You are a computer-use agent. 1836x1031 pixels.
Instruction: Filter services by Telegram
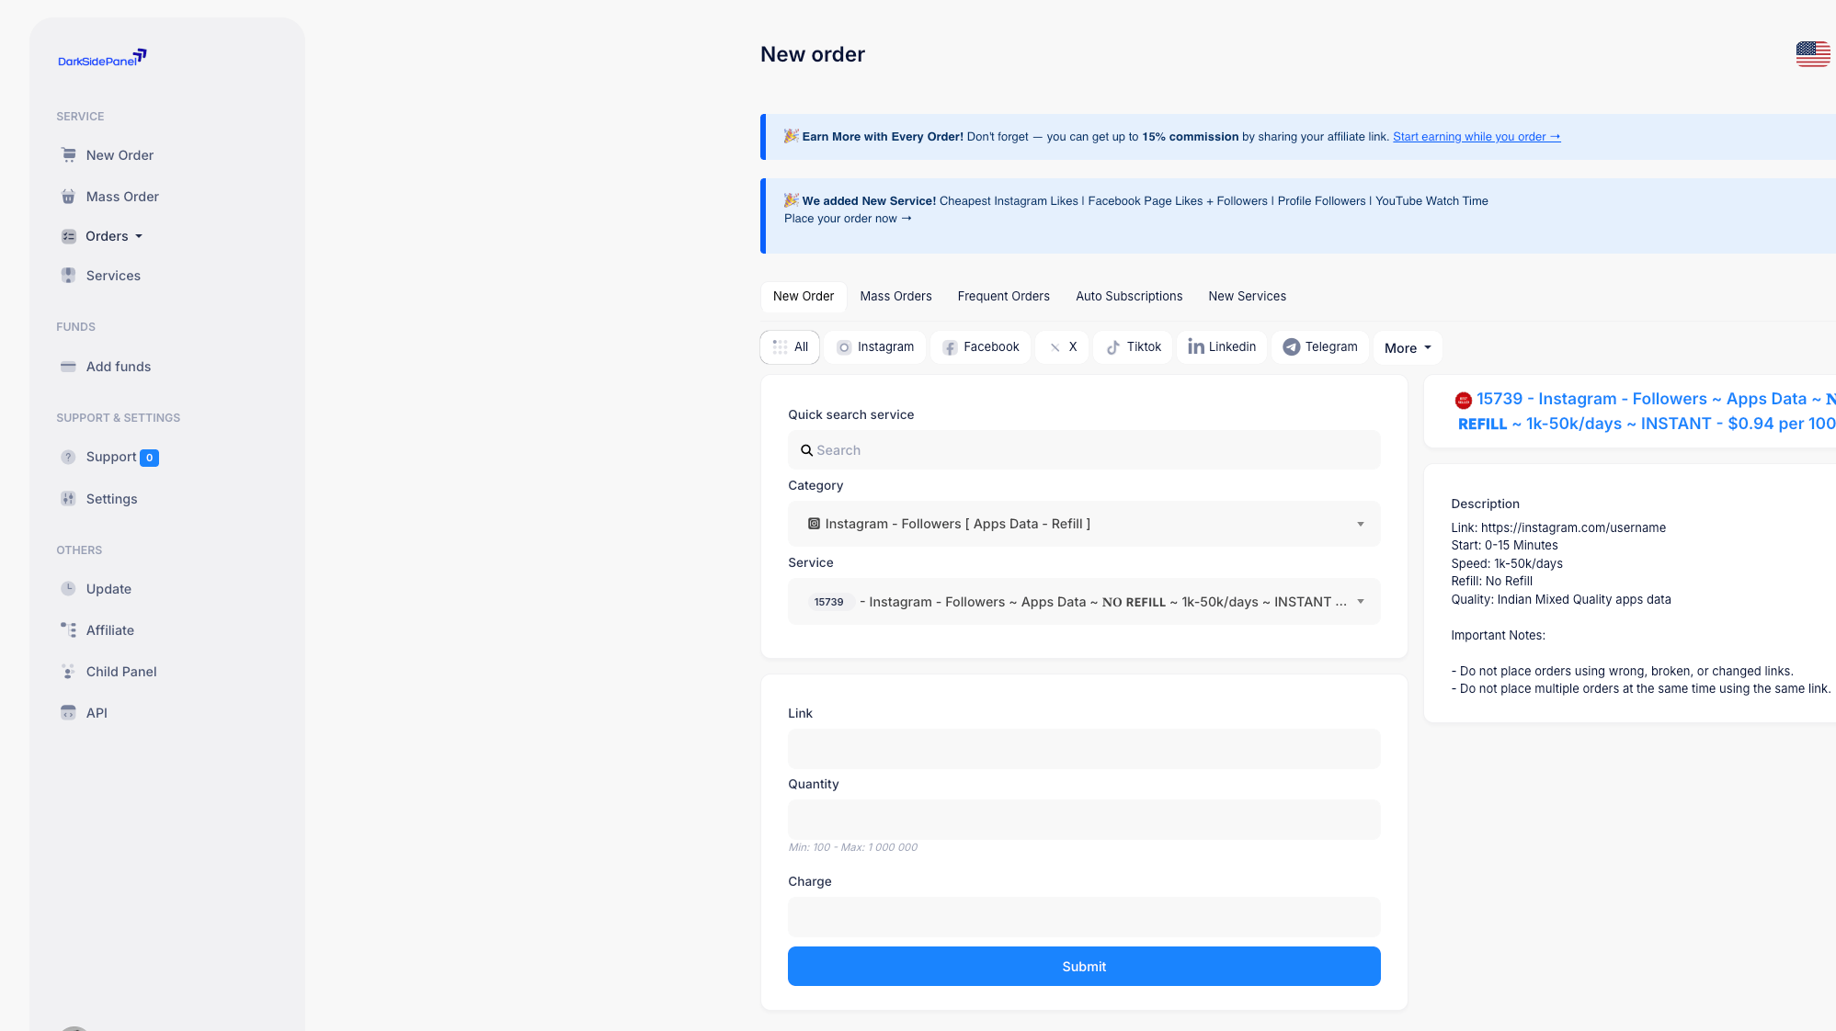[x=1319, y=347]
